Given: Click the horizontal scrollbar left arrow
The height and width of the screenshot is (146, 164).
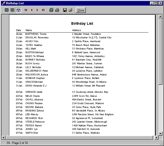Looking at the screenshot, I should [3, 137].
